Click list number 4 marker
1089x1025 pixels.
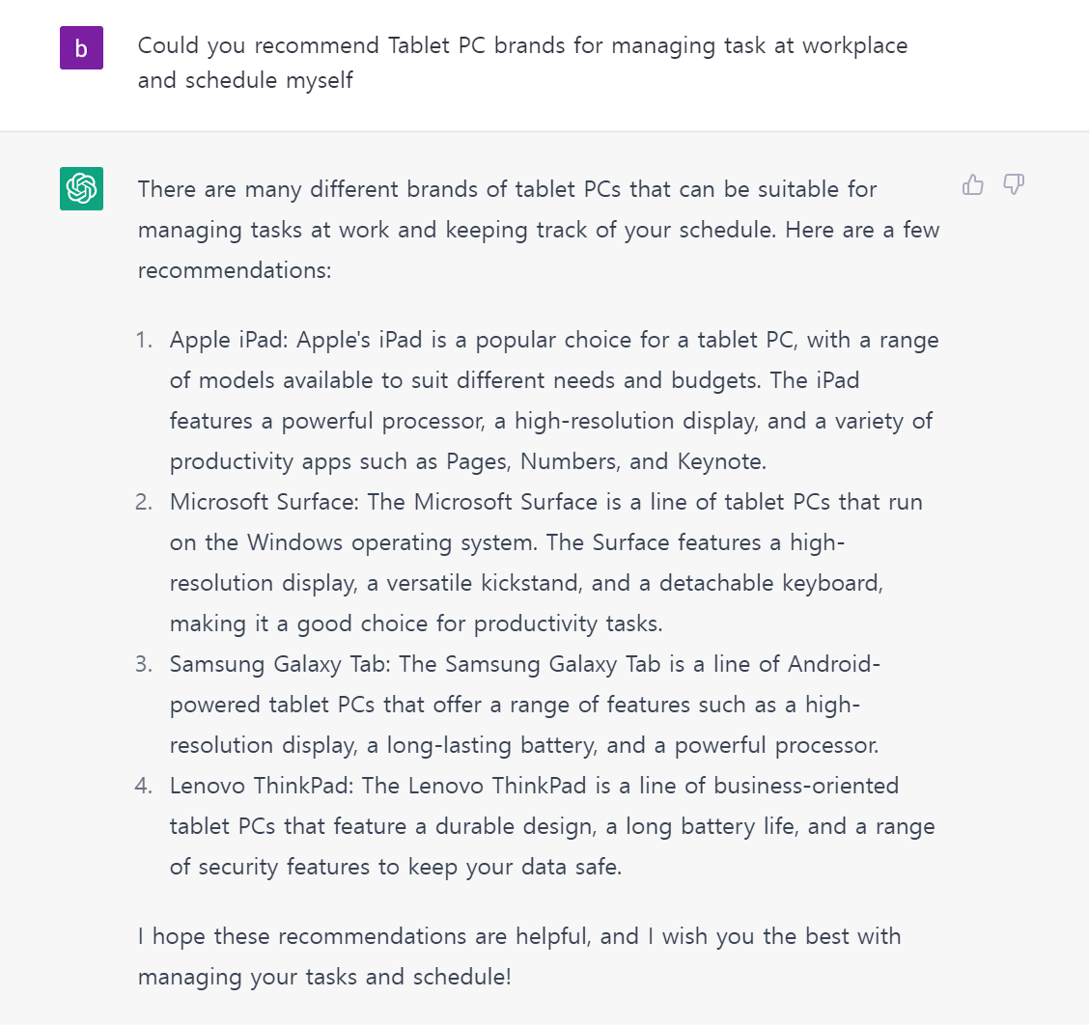coord(144,786)
